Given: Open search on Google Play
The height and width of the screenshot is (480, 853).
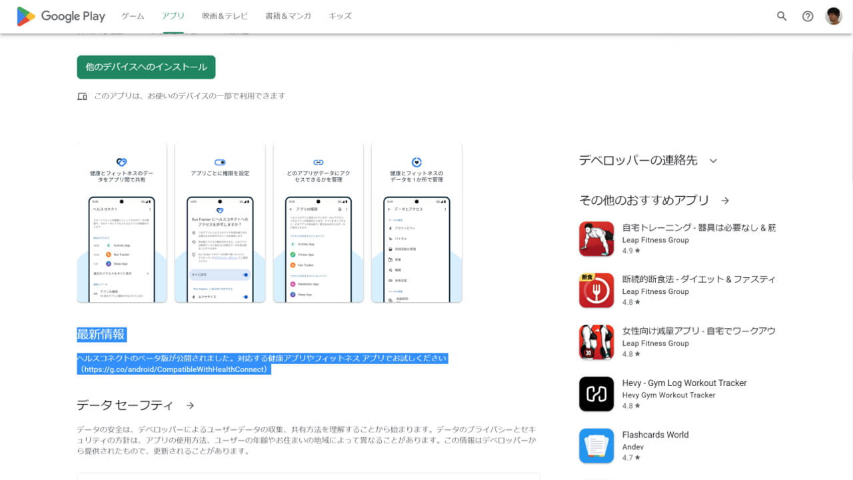Looking at the screenshot, I should 781,16.
